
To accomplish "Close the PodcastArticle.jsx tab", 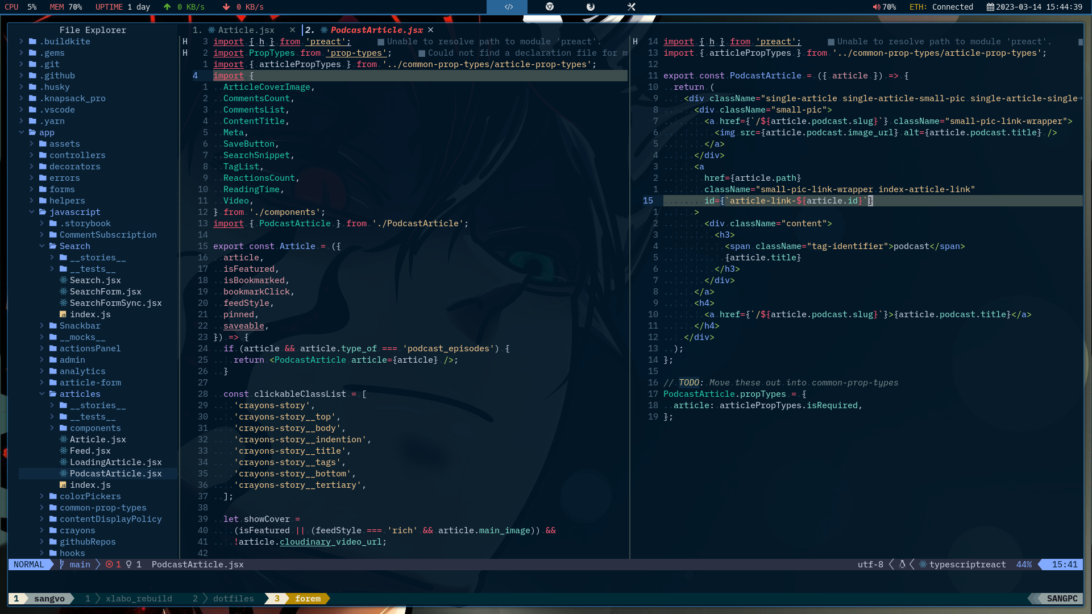I will (x=430, y=30).
